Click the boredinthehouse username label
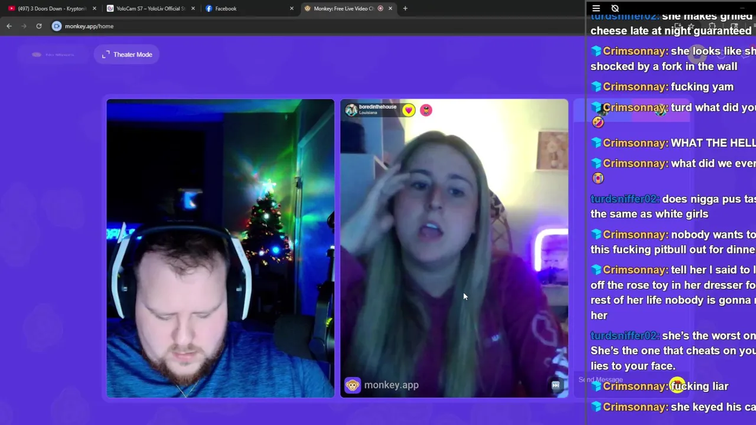This screenshot has width=756, height=425. (x=377, y=107)
